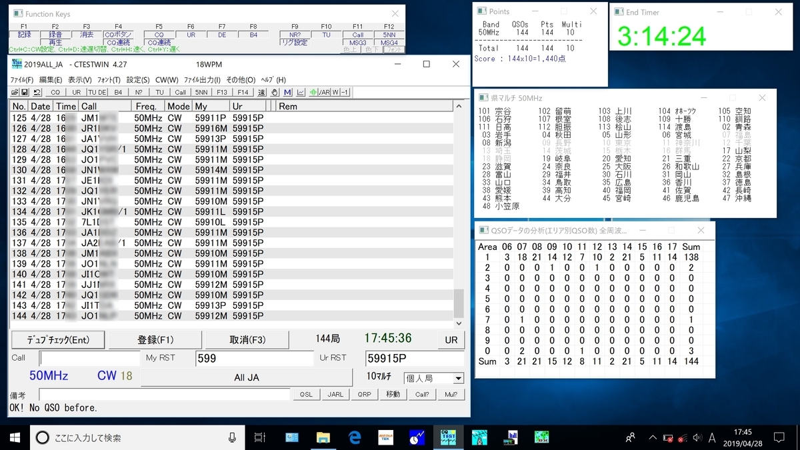Save the log with the floppy disk icon
Viewport: 800px width, 450px height.
(25, 92)
